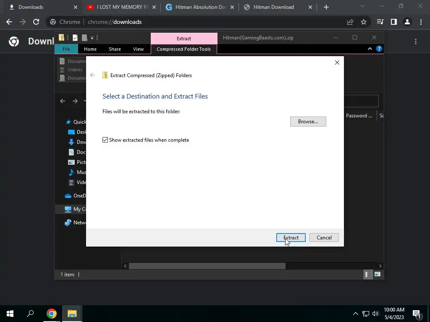Open the Browse... folder picker
Screen dimensions: 430x322
(x=308, y=122)
